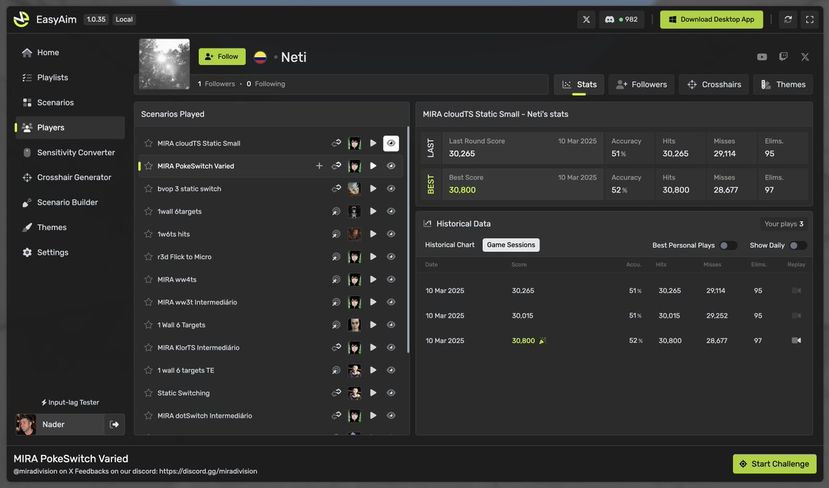This screenshot has height=488, width=829.
Task: Toggle fullscreen with the expand icon
Action: pyautogui.click(x=810, y=19)
